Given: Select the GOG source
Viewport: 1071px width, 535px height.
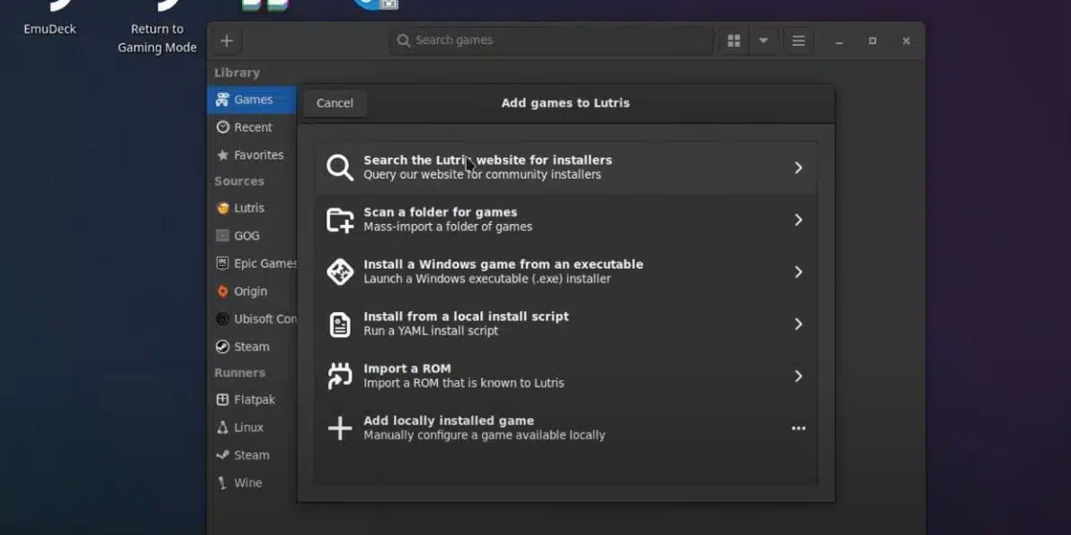Looking at the screenshot, I should [x=252, y=236].
